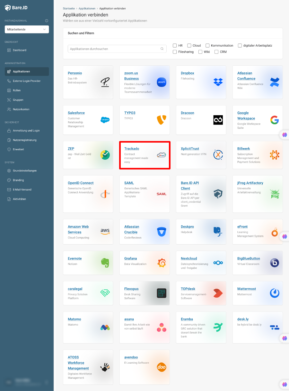Select Applikationen in the sidebar
The width and height of the screenshot is (289, 391).
(27, 71)
